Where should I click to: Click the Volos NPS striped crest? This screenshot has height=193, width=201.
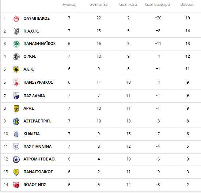(16, 185)
